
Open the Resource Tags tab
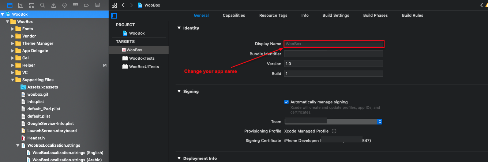273,15
